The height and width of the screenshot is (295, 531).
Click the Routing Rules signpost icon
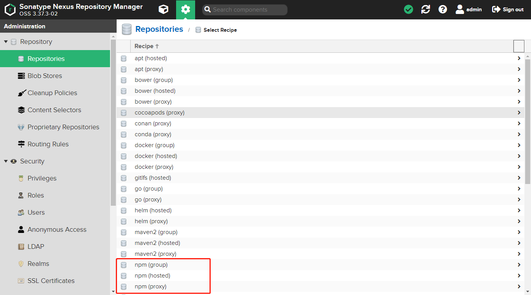(x=21, y=144)
